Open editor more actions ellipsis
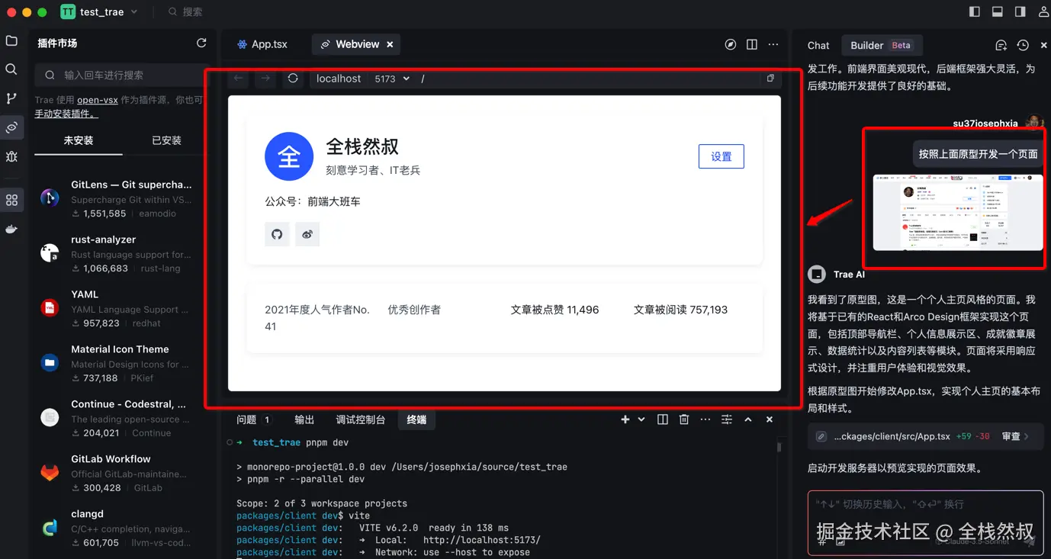Image resolution: width=1051 pixels, height=559 pixels. pyautogui.click(x=773, y=44)
